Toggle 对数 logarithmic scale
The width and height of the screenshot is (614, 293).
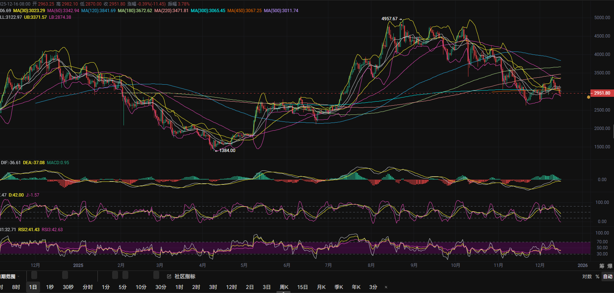pos(587,276)
